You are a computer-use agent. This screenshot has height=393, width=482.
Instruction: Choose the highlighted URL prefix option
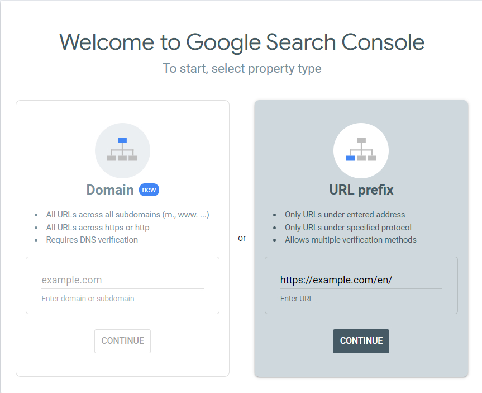tap(361, 238)
